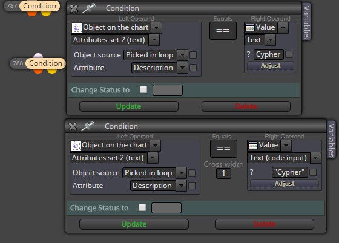Pin the lower Condition panel
339x243 pixels.
tap(87, 126)
